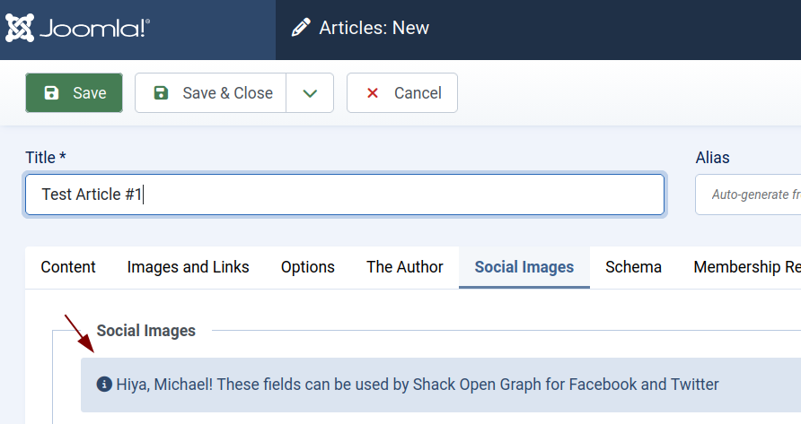Click the floppy disk icon on Save
The height and width of the screenshot is (424, 801).
click(x=52, y=93)
